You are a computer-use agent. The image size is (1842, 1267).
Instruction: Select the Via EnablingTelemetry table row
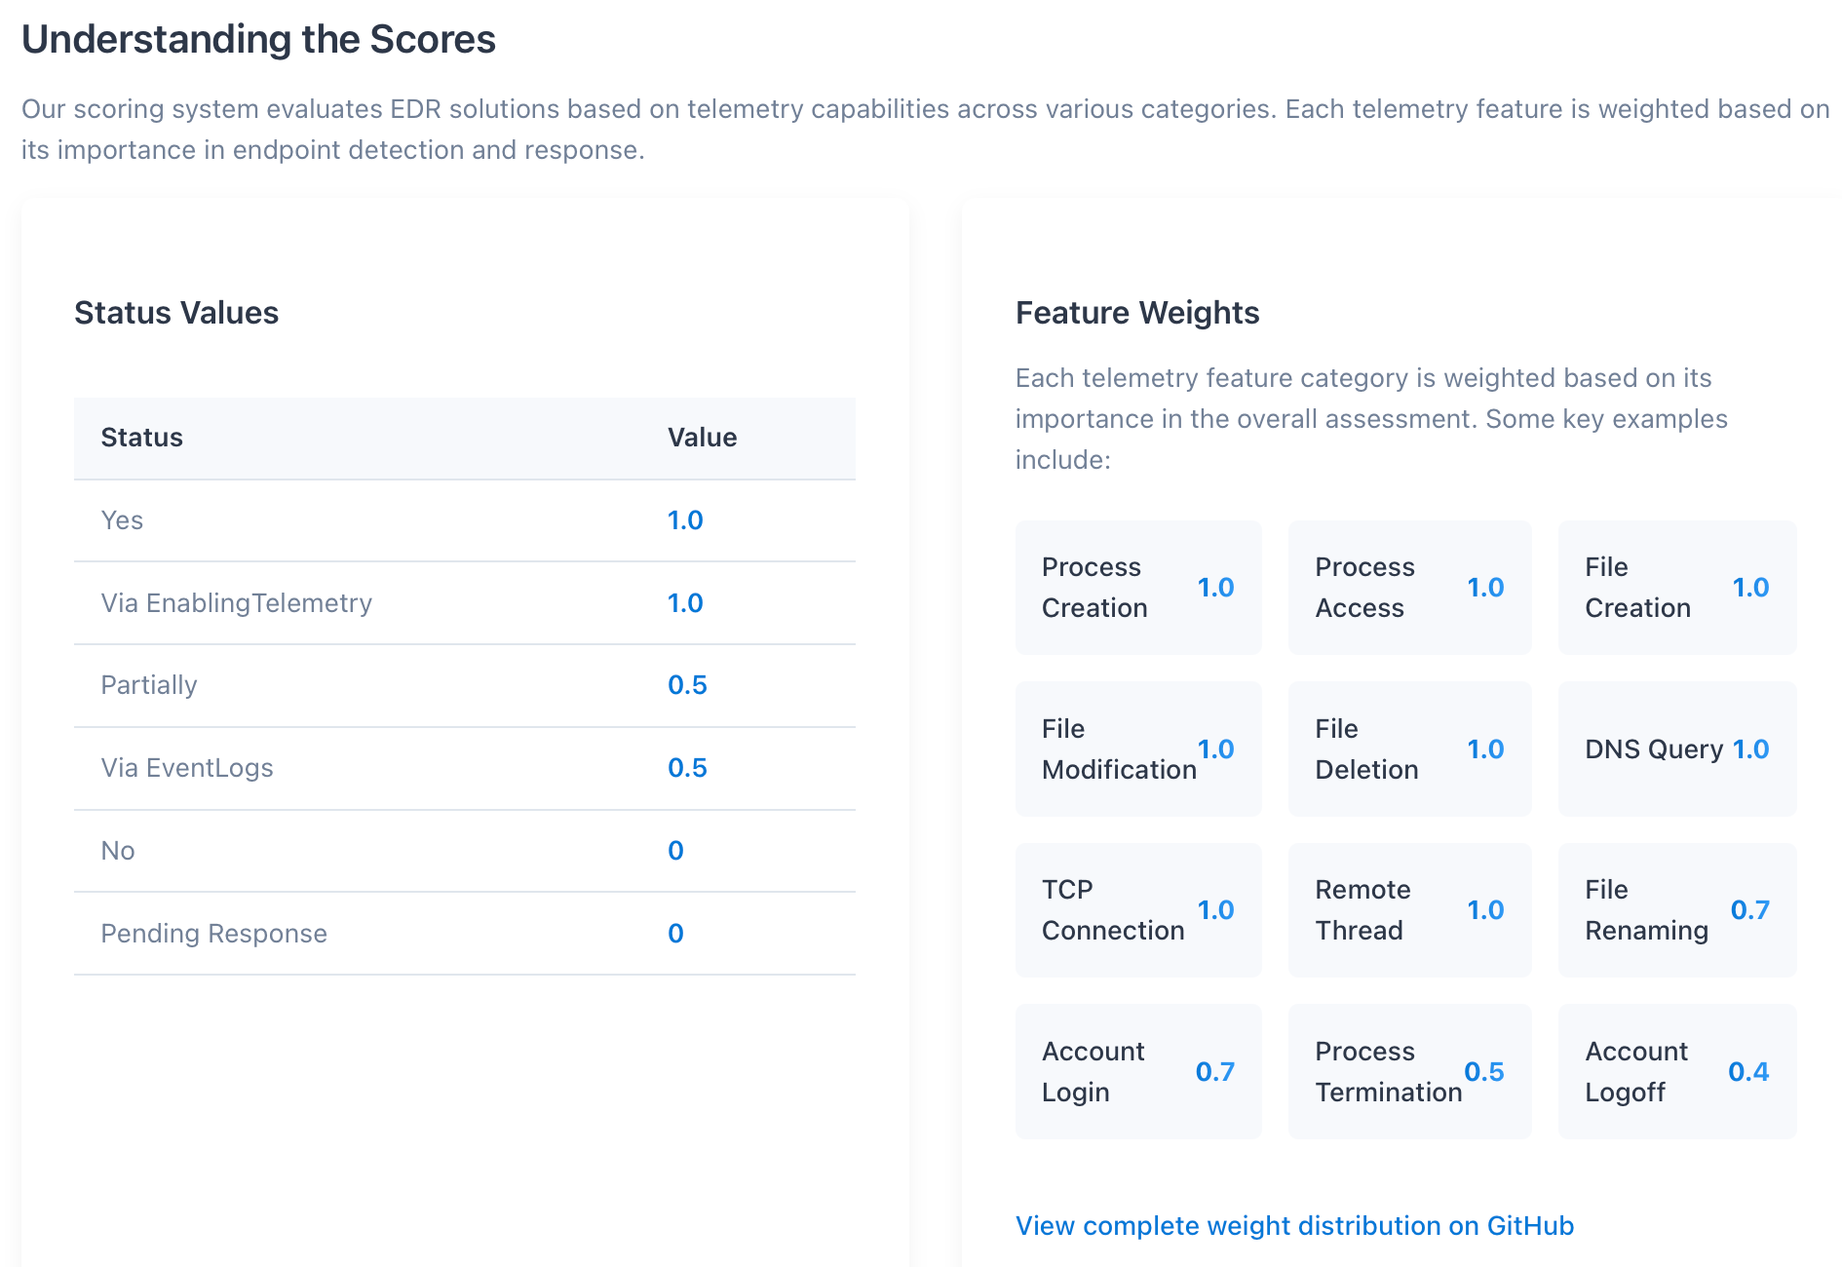click(465, 603)
